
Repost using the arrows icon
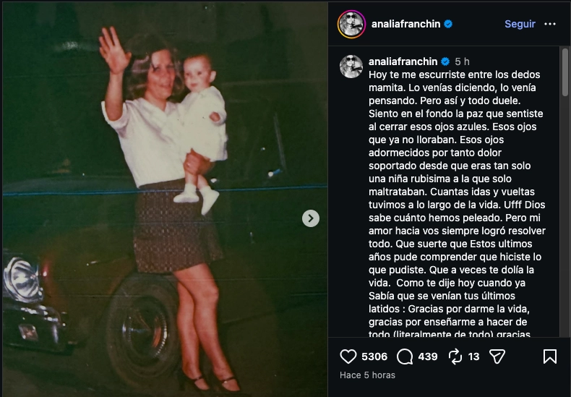click(455, 357)
